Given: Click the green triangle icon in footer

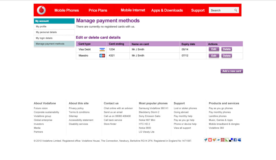Looking at the screenshot, I should pyautogui.click(x=226, y=140).
